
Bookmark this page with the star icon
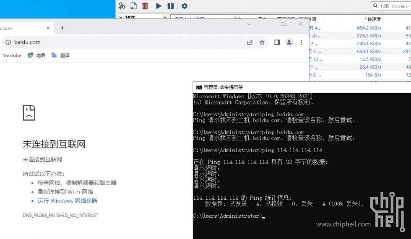262,42
